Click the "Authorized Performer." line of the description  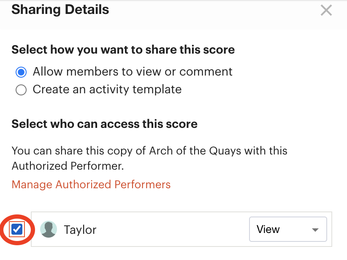pos(68,166)
